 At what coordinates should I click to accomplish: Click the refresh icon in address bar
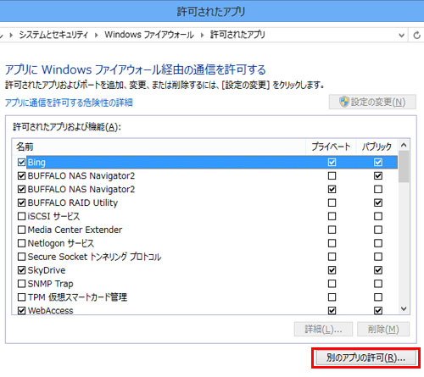(416, 36)
